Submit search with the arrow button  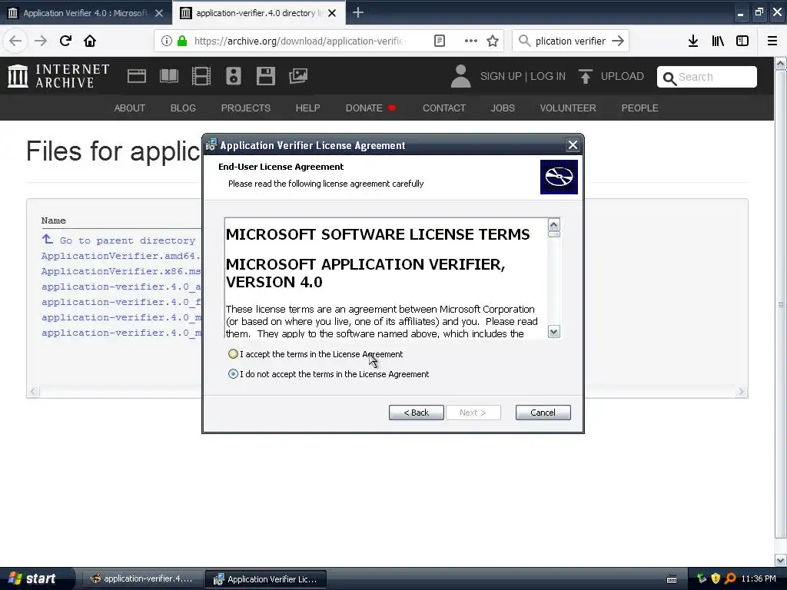(x=618, y=41)
